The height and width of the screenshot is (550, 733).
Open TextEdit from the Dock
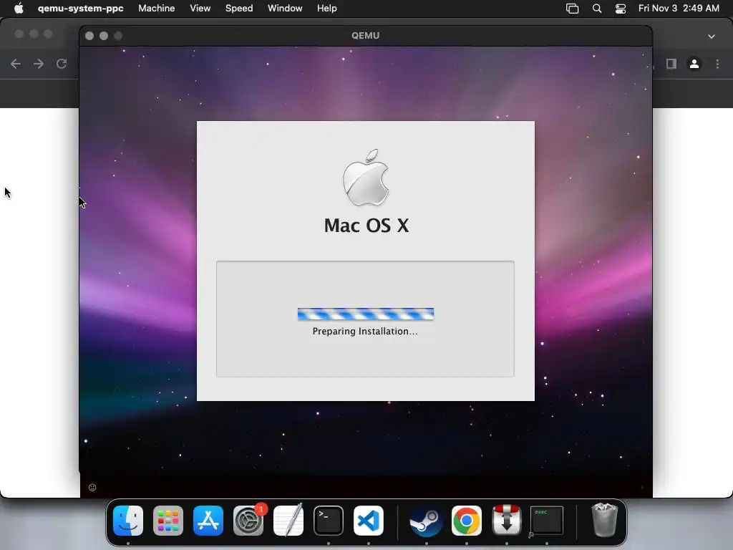(288, 521)
